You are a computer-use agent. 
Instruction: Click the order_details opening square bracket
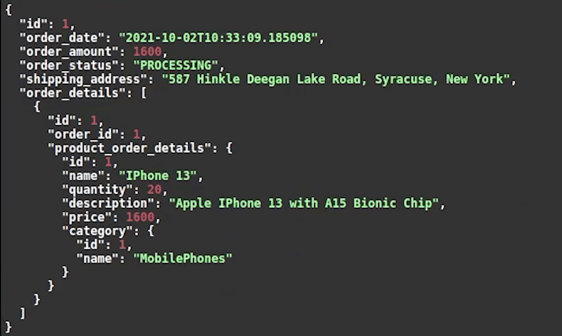pyautogui.click(x=143, y=93)
